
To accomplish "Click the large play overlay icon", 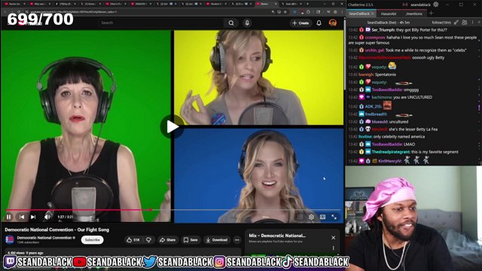I will pos(172,126).
